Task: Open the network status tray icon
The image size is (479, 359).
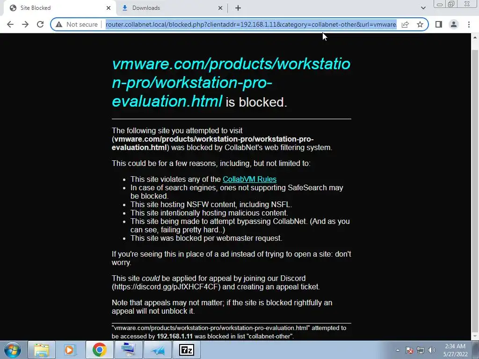Action: (x=421, y=350)
